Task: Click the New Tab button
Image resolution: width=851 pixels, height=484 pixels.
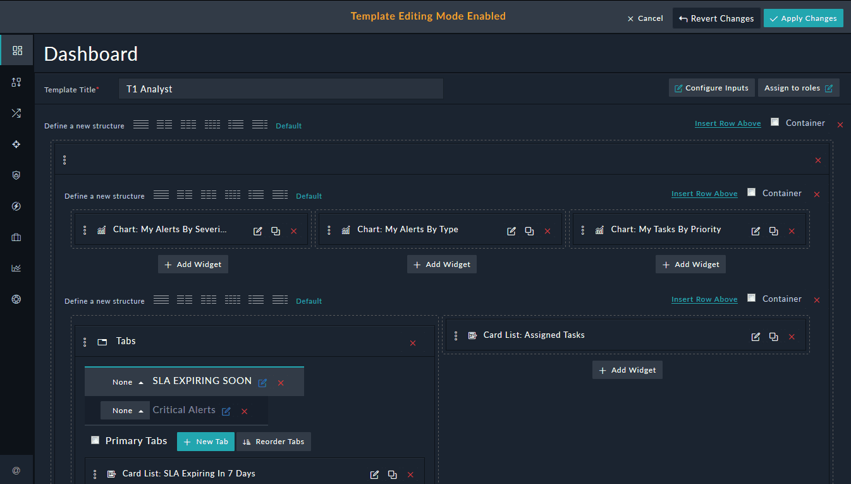Action: 205,442
